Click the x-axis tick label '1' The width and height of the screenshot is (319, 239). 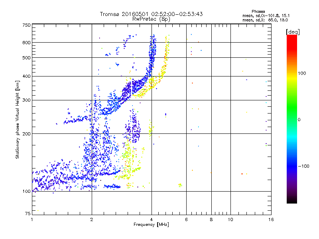tap(32, 219)
